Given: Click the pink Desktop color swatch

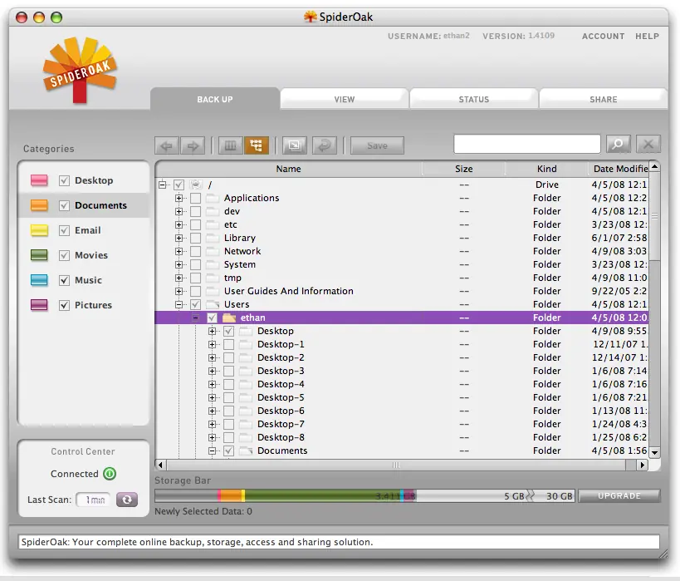Looking at the screenshot, I should 39,180.
